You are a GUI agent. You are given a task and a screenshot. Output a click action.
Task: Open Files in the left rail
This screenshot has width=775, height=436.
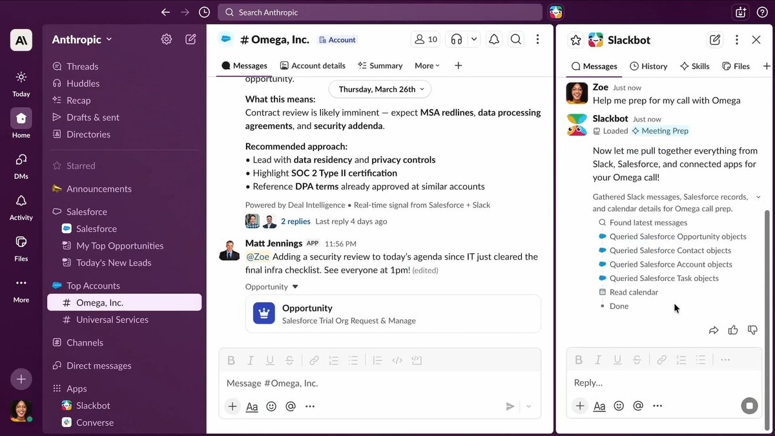pos(21,248)
